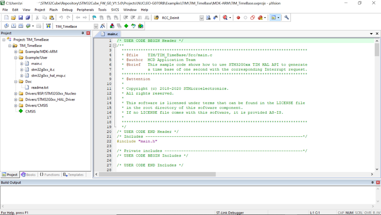Click the Build target toolbar icon
Image resolution: width=381 pixels, height=215 pixels.
(14, 26)
